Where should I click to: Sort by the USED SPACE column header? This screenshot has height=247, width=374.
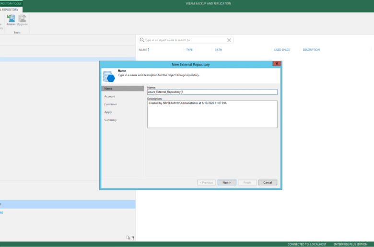point(282,49)
